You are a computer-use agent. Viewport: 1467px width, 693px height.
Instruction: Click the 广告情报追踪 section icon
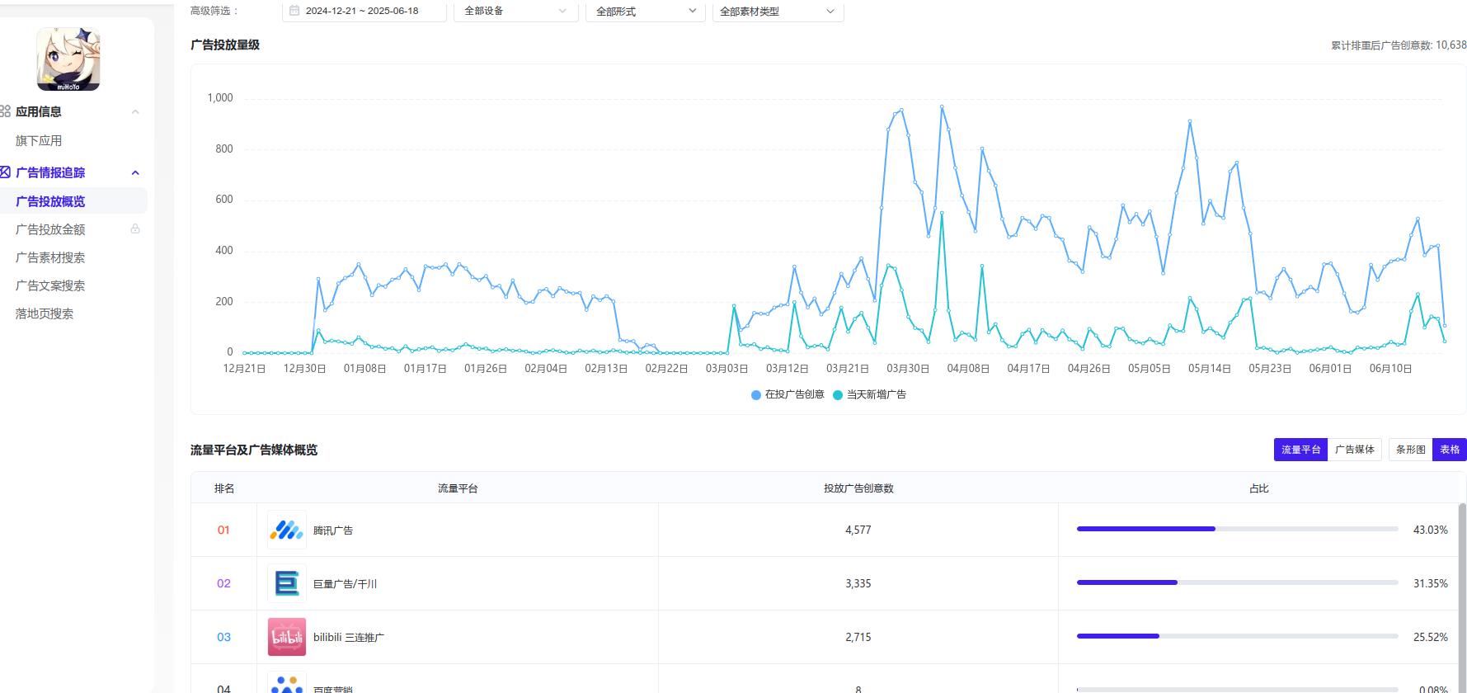(x=5, y=172)
